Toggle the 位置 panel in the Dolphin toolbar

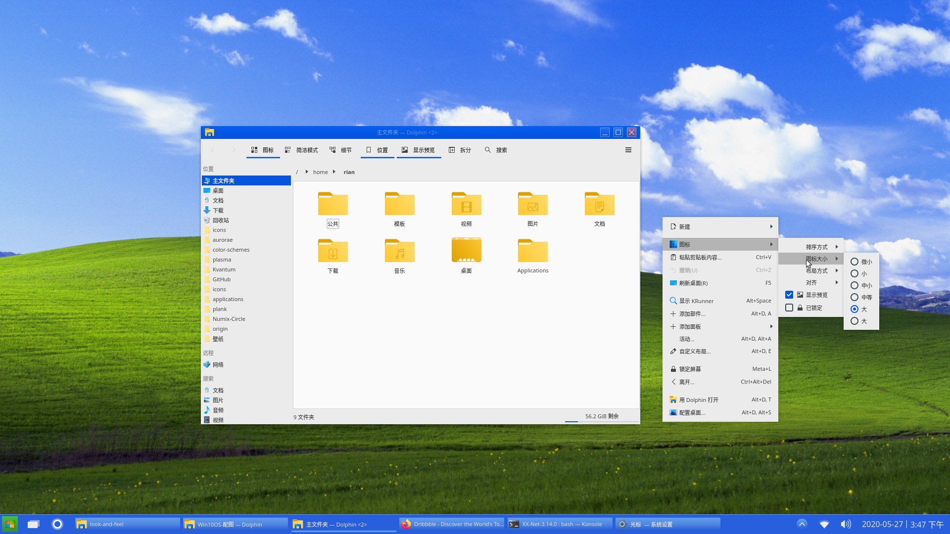pos(377,150)
